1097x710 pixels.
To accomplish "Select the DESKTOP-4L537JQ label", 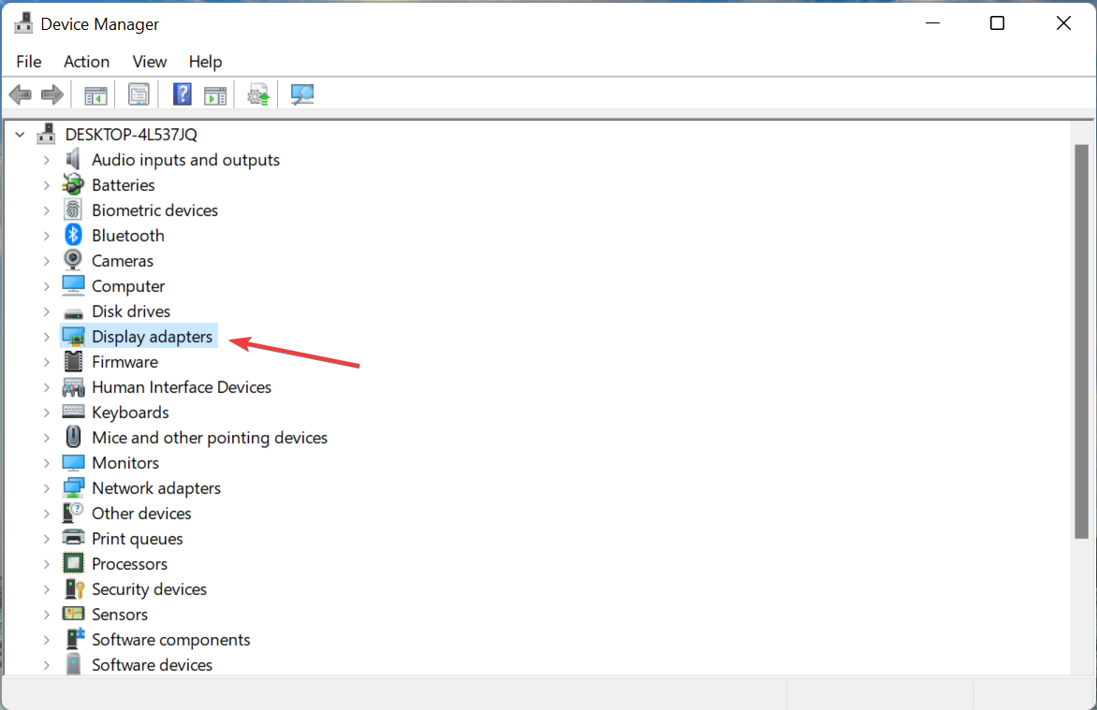I will (x=131, y=134).
